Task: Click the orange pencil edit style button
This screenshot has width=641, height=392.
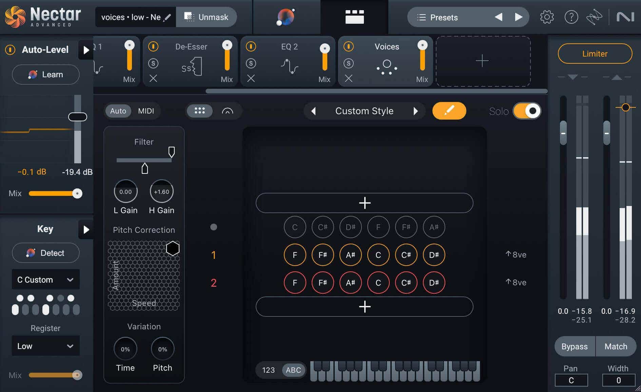Action: (x=449, y=111)
